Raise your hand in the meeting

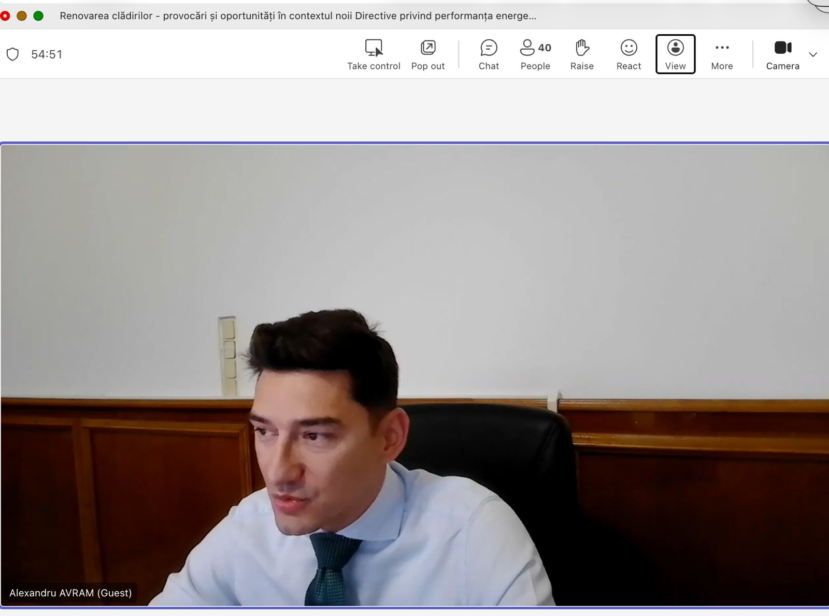[582, 54]
